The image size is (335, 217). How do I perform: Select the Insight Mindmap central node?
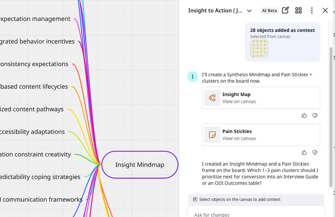click(140, 165)
